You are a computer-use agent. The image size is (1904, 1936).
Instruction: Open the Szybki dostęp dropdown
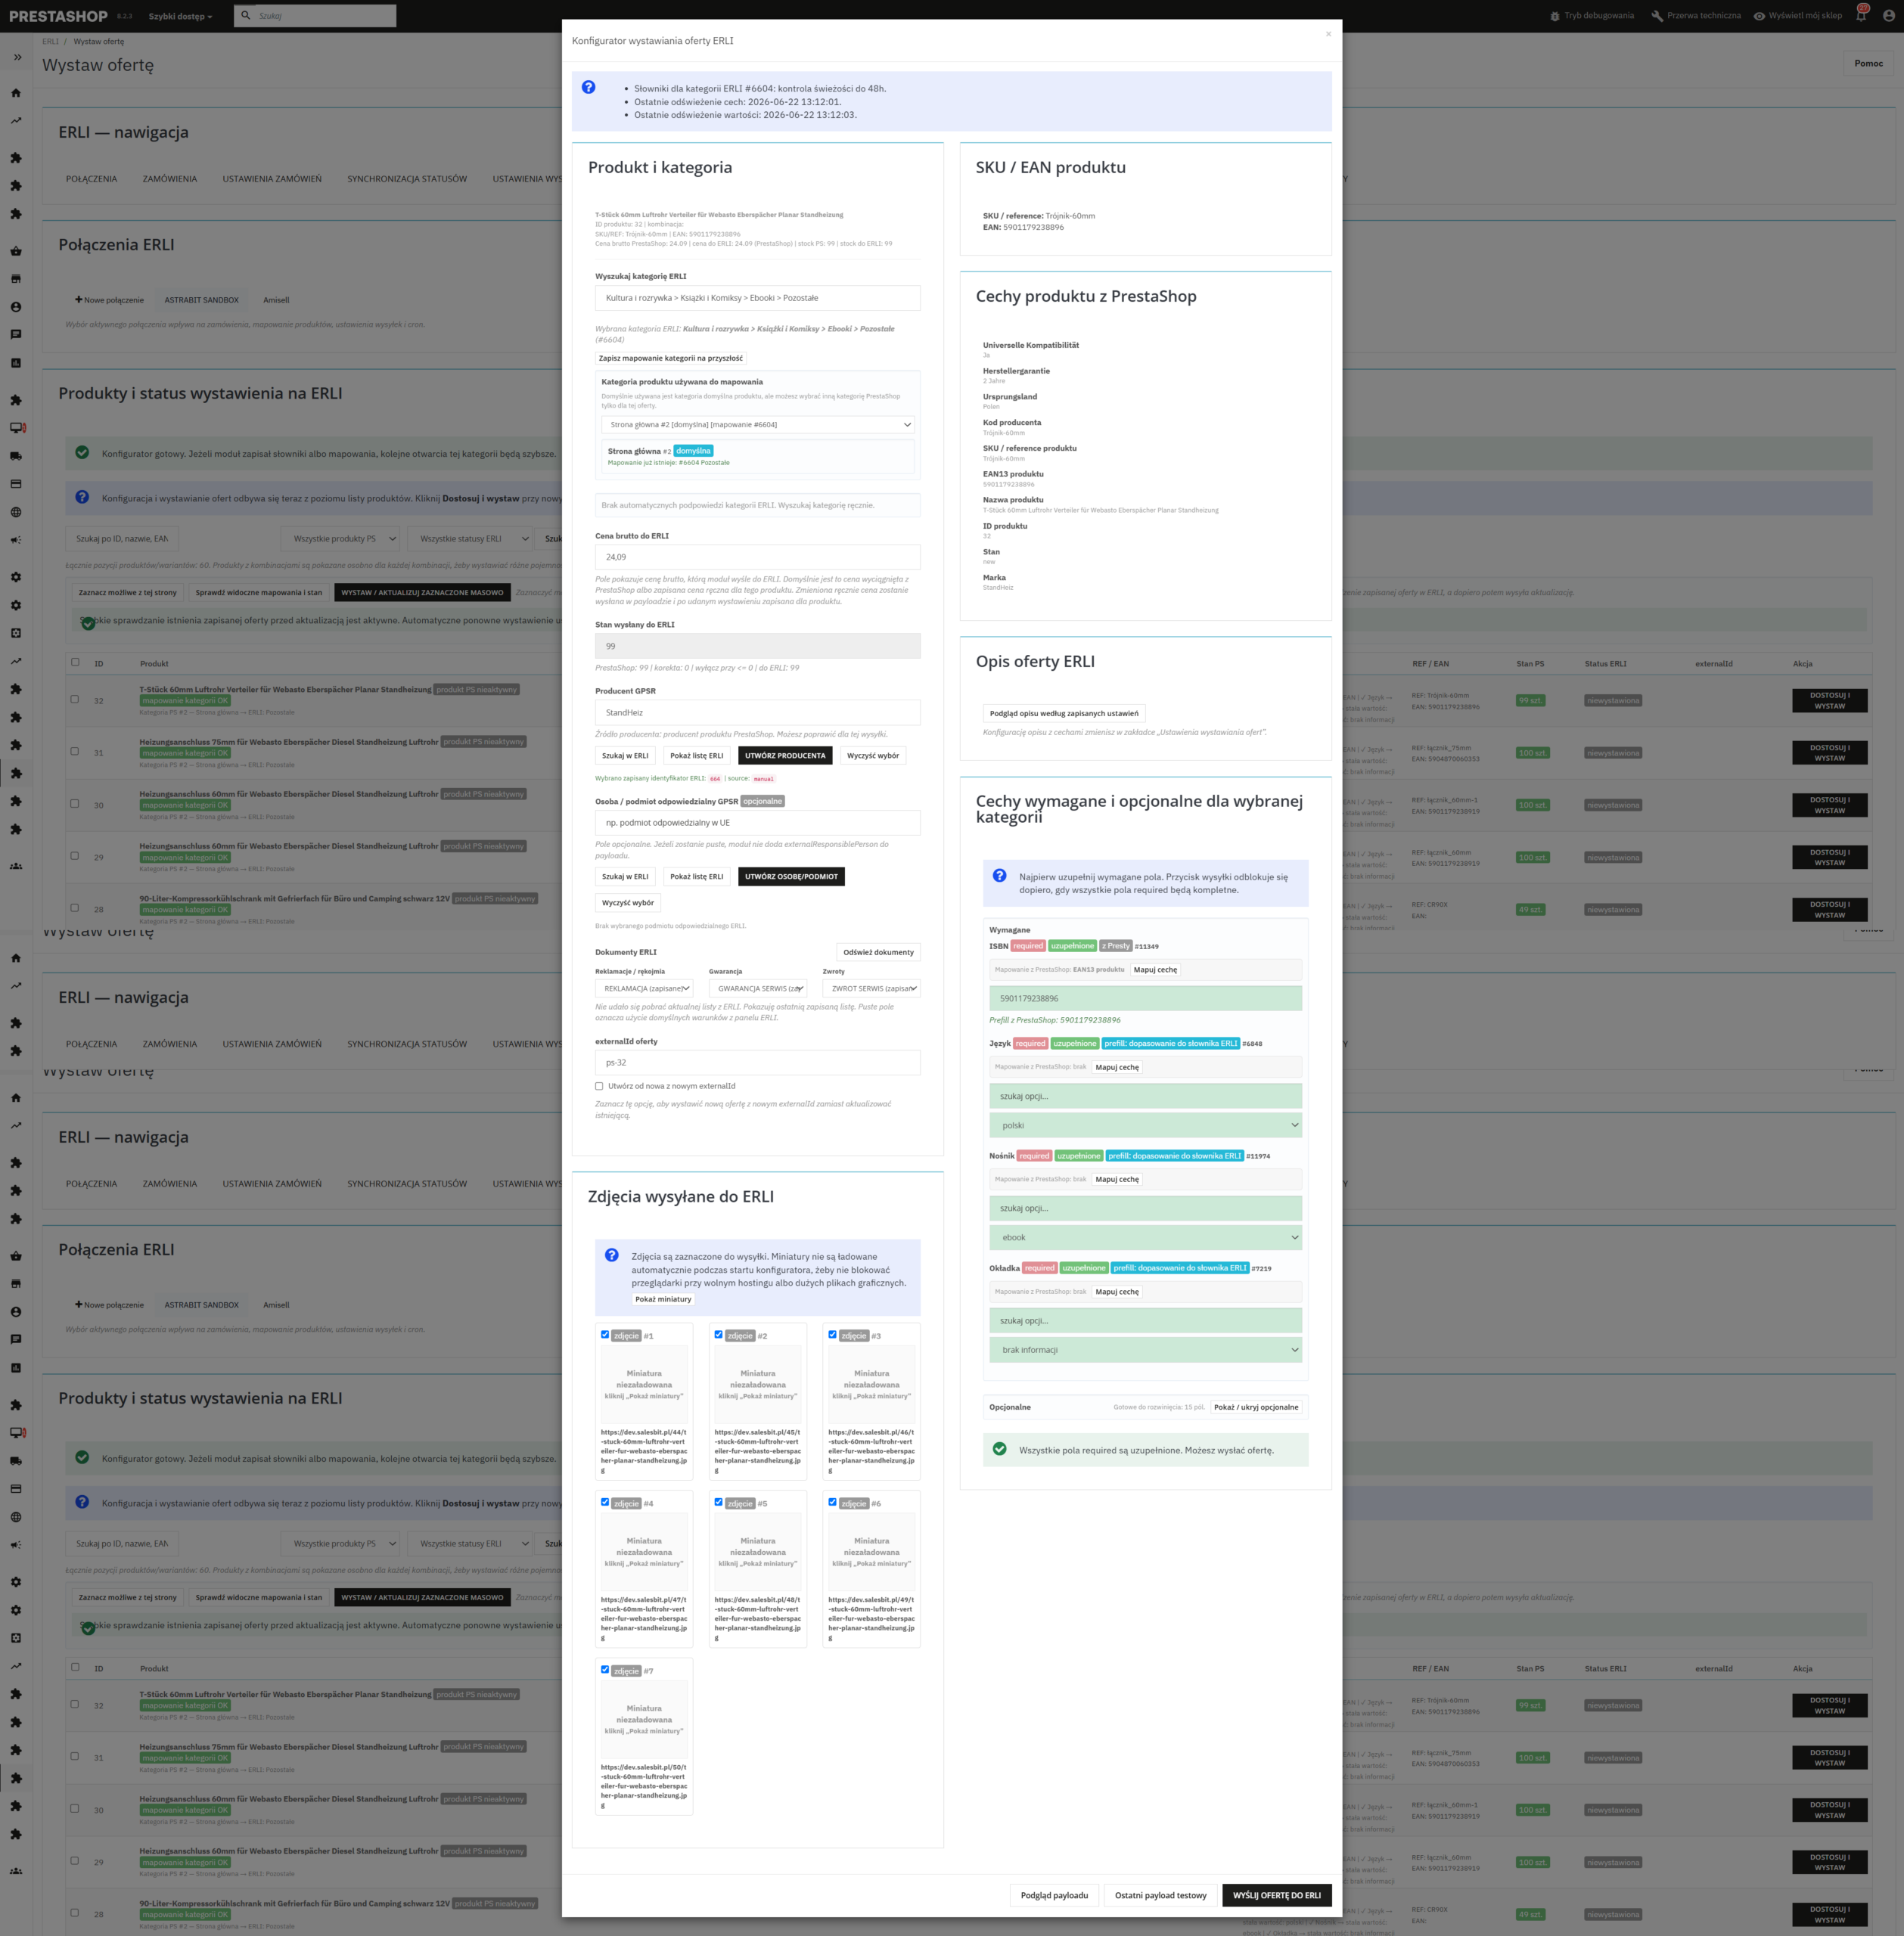(x=180, y=16)
